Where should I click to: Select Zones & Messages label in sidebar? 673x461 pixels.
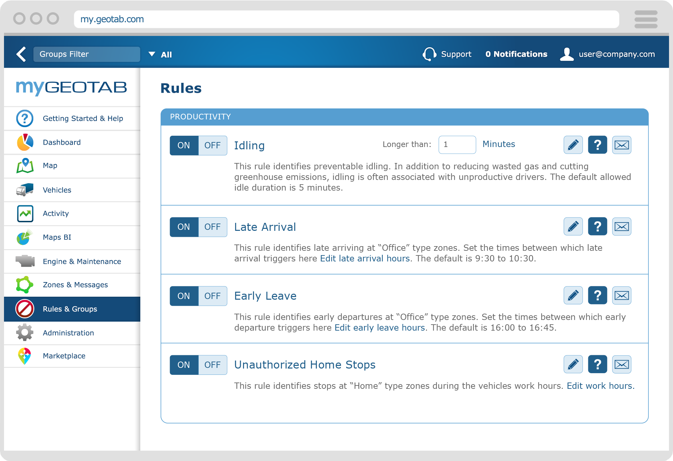coord(75,285)
